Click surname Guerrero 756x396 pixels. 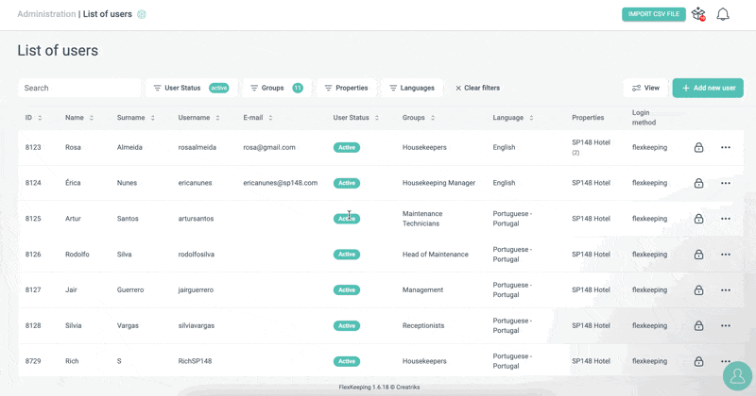pyautogui.click(x=130, y=290)
